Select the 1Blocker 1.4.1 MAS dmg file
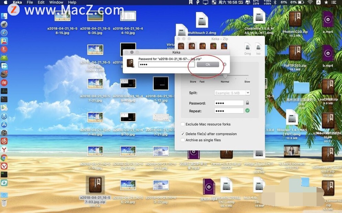Viewport: 342px width, 213px height. (x=292, y=117)
